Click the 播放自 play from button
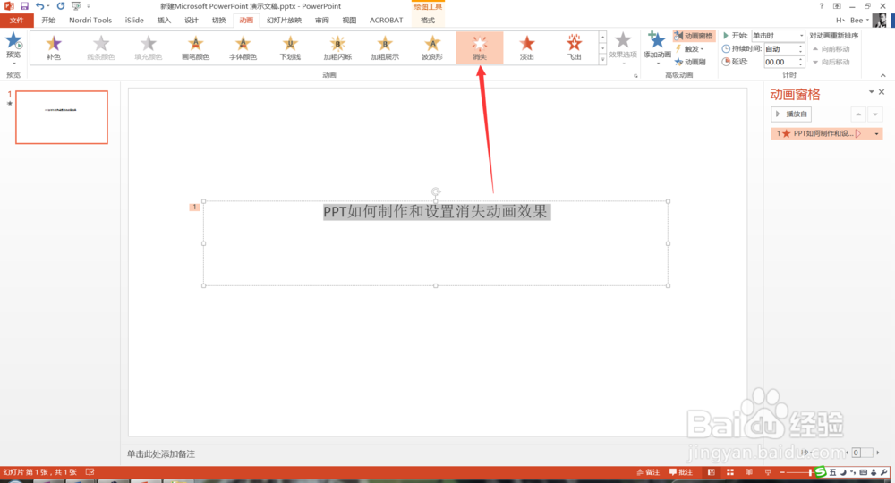 coord(791,114)
